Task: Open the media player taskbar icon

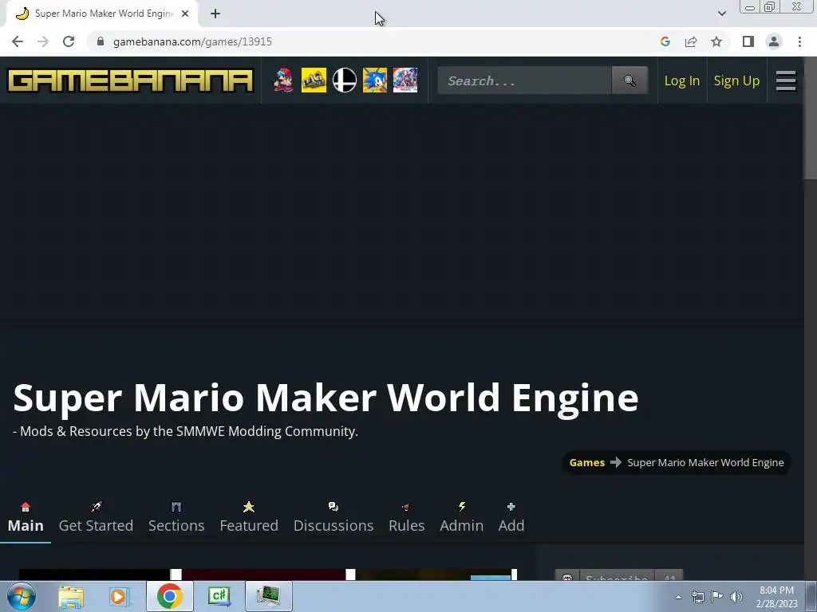Action: [x=119, y=596]
